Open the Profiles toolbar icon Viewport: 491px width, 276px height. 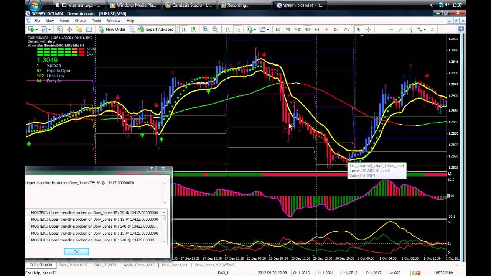pyautogui.click(x=44, y=30)
